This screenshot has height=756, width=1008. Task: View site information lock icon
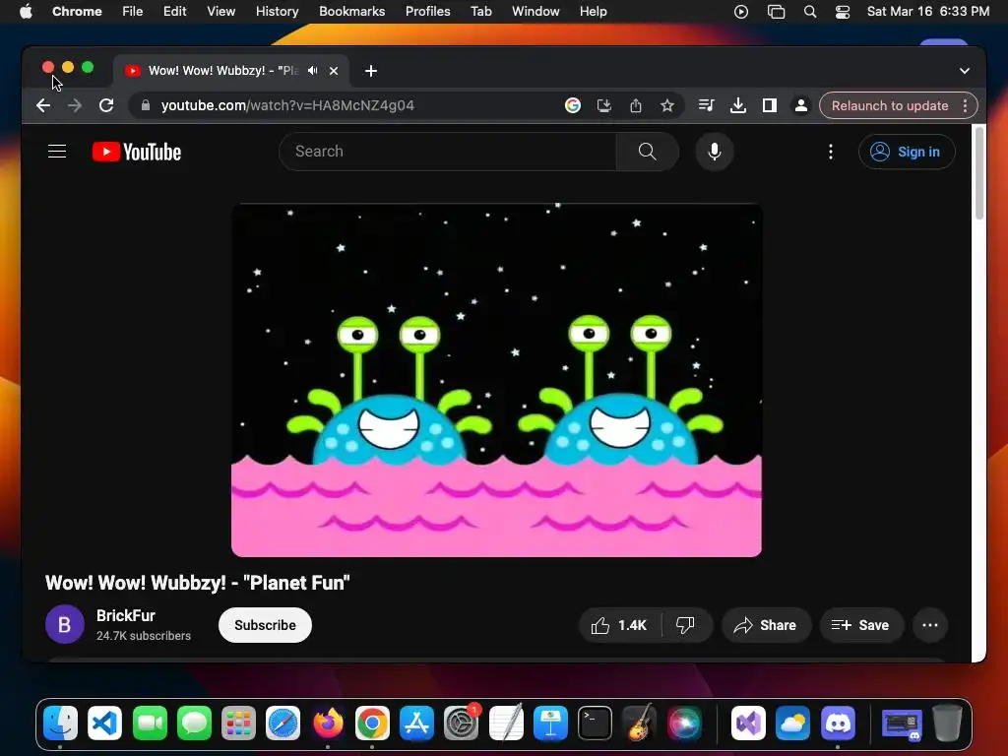coord(146,105)
